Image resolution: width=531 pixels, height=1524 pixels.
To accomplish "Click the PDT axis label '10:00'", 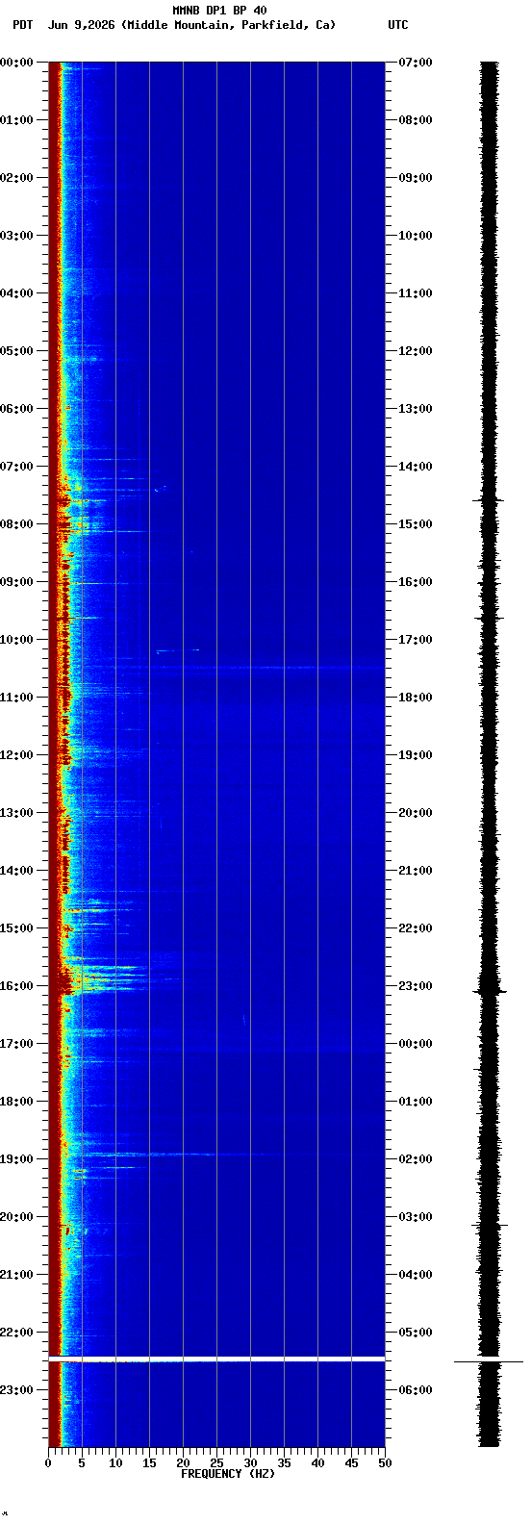I will coord(16,640).
